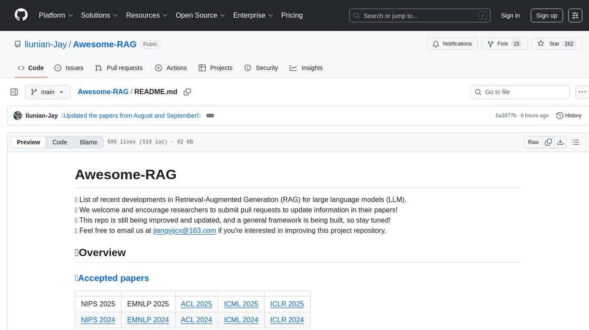Switch to the Insights tab
The width and height of the screenshot is (589, 330).
[x=306, y=68]
